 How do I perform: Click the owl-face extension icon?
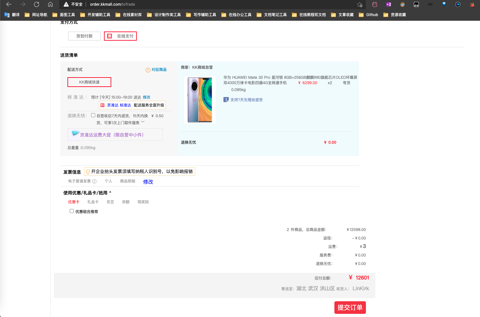(402, 4)
